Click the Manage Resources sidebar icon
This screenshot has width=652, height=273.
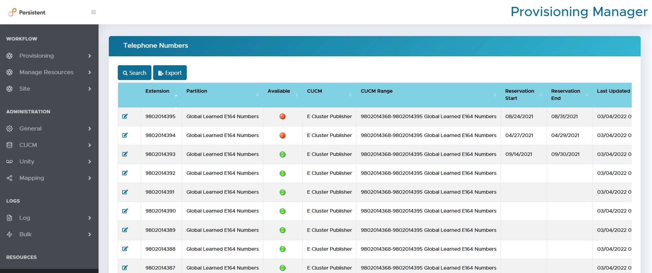[x=10, y=72]
